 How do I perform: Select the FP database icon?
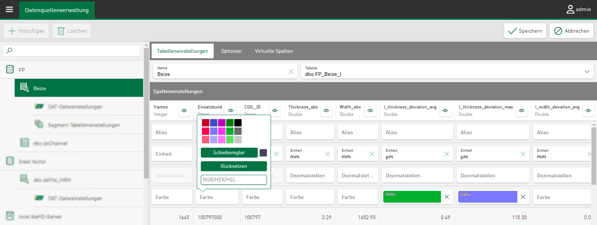10,70
